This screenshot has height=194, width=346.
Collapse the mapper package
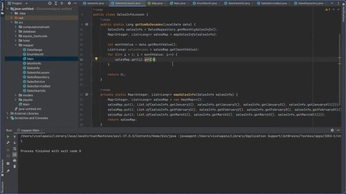click(x=16, y=45)
